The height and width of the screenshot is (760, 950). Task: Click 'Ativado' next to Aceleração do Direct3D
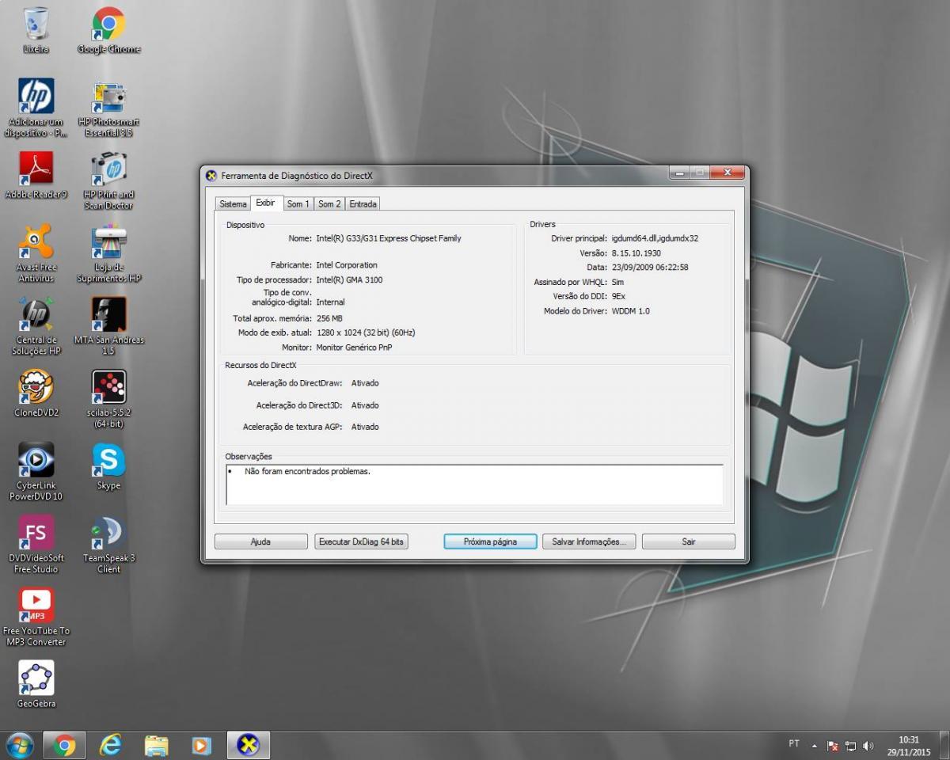pyautogui.click(x=365, y=405)
